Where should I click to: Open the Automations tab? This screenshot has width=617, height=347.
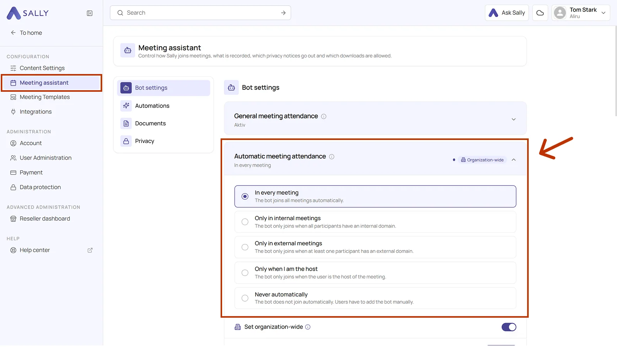tap(164, 106)
